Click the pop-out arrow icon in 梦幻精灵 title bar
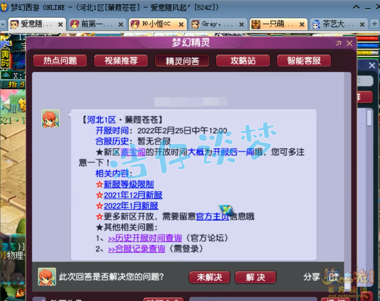The height and width of the screenshot is (301, 380). click(339, 43)
